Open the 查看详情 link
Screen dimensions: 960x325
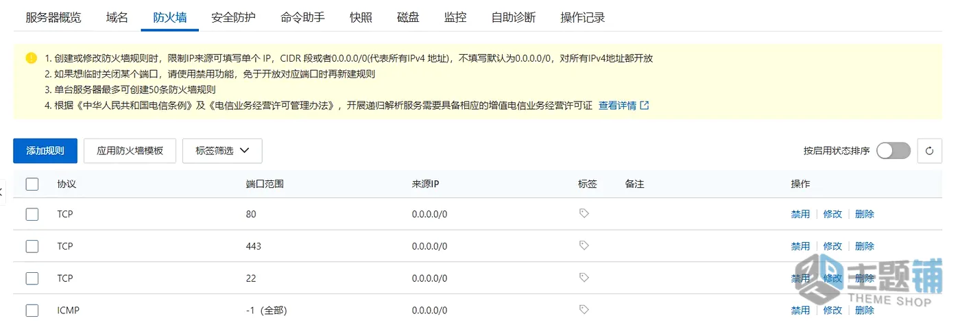(623, 106)
